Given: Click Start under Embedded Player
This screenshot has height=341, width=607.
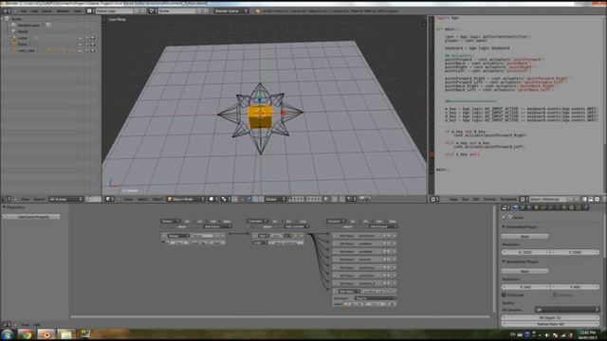Looking at the screenshot, I should (524, 236).
